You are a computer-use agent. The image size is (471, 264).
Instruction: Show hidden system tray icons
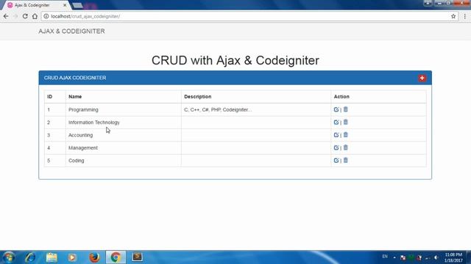394,257
